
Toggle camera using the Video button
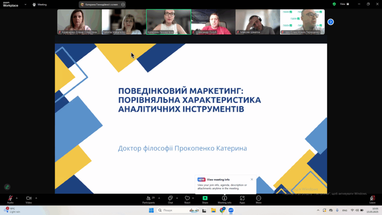pyautogui.click(x=29, y=198)
